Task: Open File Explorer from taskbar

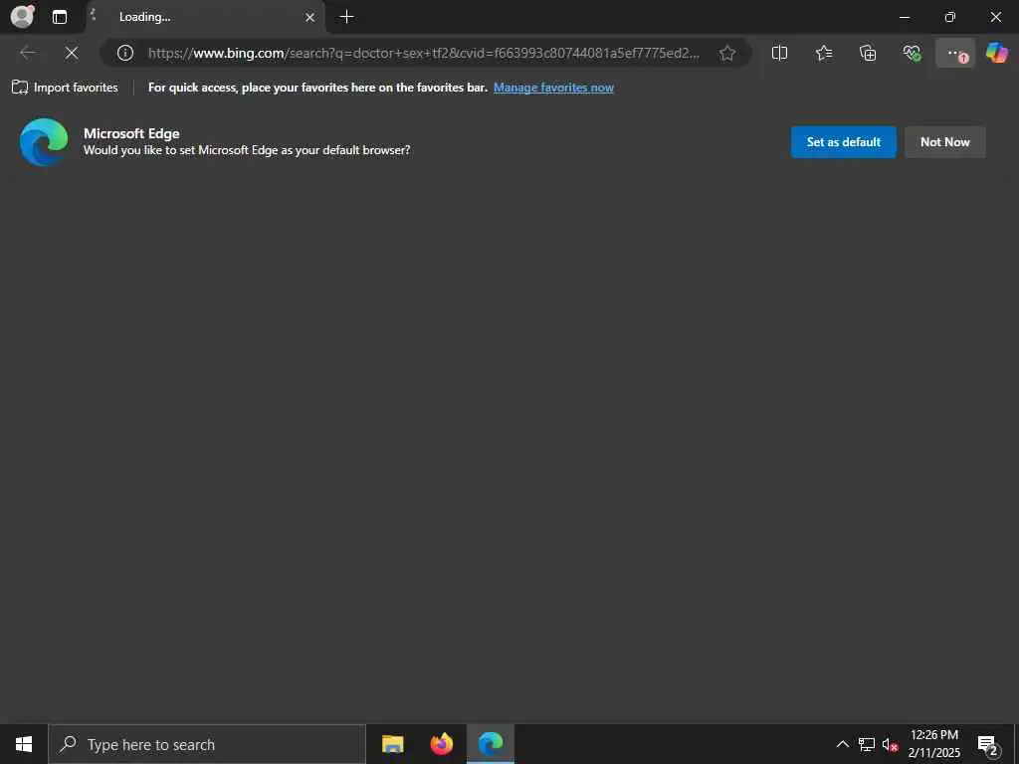Action: pyautogui.click(x=392, y=744)
